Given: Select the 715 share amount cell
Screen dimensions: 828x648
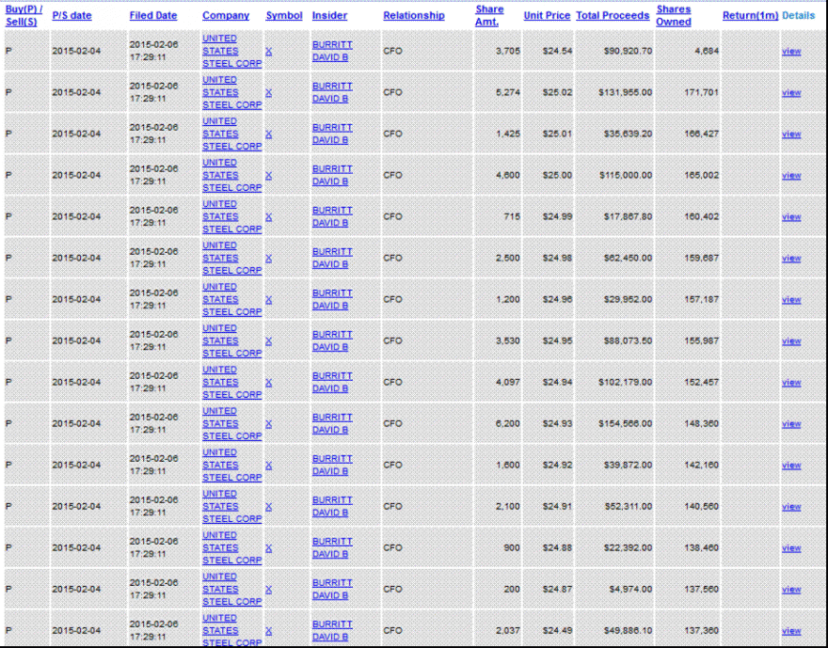Looking at the screenshot, I should (512, 217).
